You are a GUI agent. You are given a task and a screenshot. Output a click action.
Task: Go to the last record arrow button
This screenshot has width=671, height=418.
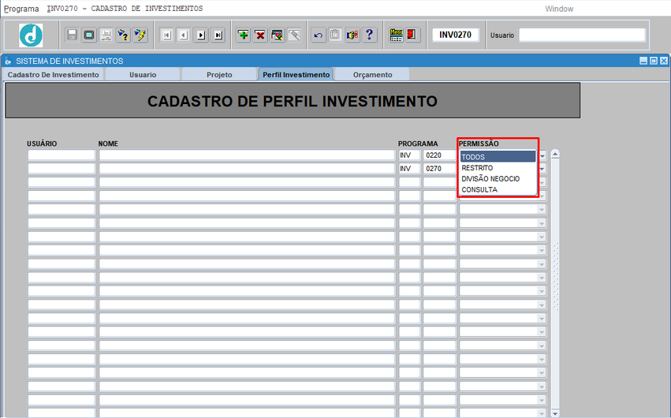click(218, 35)
